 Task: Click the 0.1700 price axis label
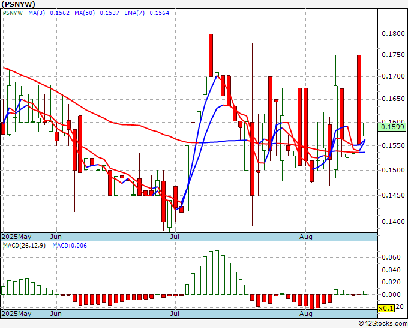[393, 76]
